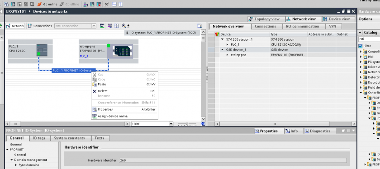Click the zoom magnifier icon in network toolbar
380x169 pixels.
tap(124, 26)
